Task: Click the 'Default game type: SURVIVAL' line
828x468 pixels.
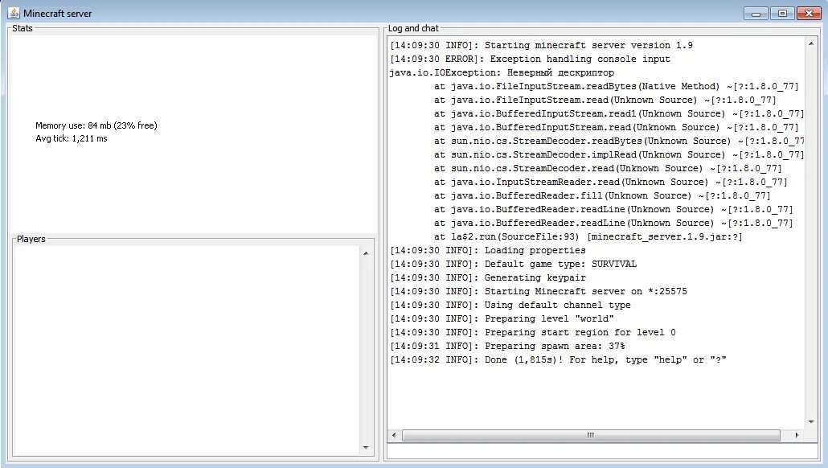Action: coord(513,264)
